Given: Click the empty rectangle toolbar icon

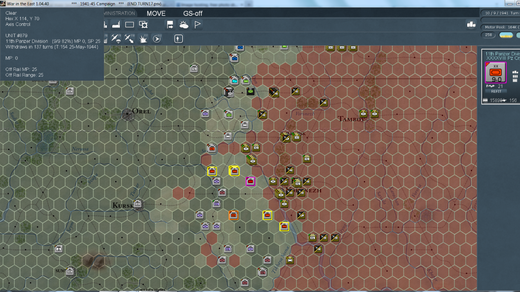Looking at the screenshot, I should [129, 24].
